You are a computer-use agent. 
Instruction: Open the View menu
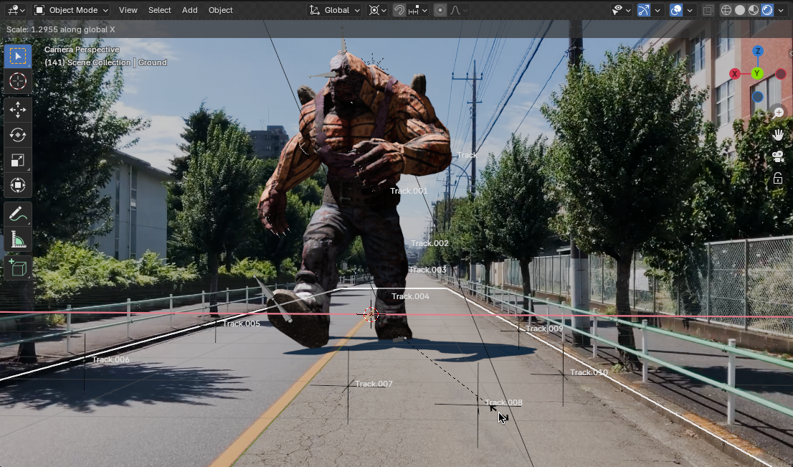tap(128, 10)
